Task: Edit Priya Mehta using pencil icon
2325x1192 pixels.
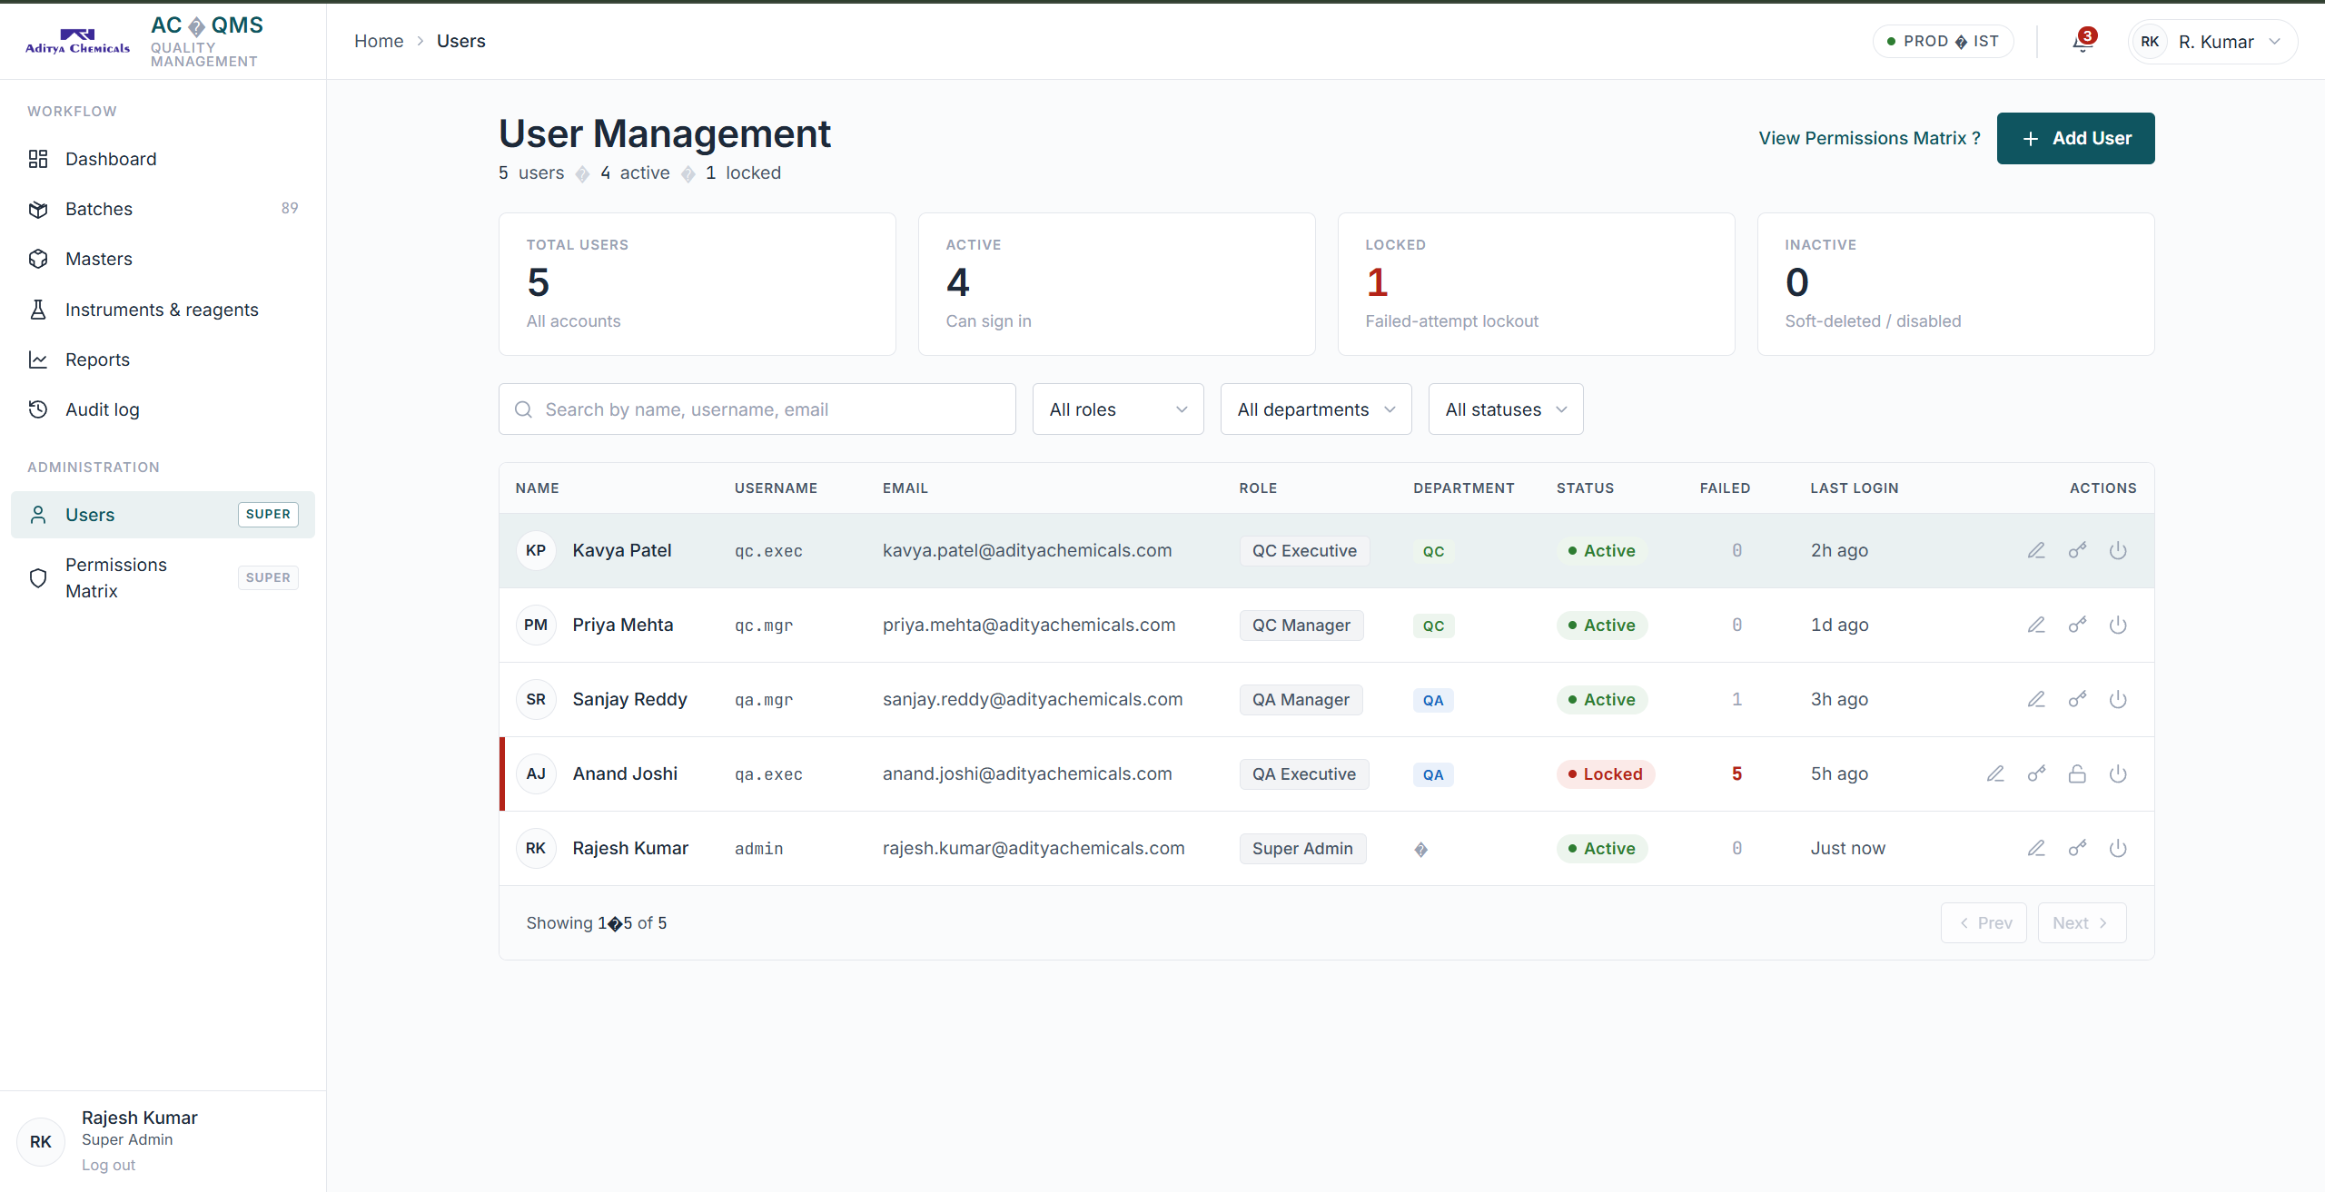Action: pyautogui.click(x=2036, y=625)
